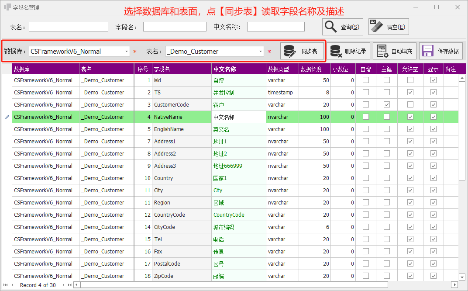Image resolution: width=468 pixels, height=291 pixels.
Task: Click the 删除记录 button
Action: (x=348, y=51)
